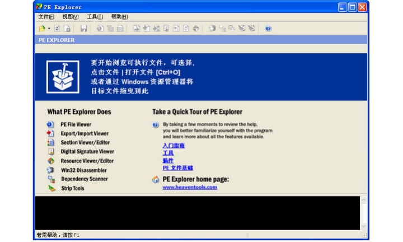Click the relocations toolbar icon

pos(186,28)
